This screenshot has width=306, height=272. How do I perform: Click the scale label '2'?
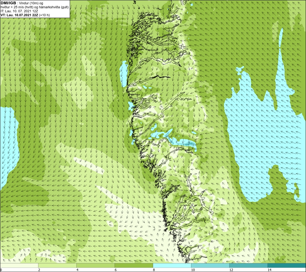39,270
